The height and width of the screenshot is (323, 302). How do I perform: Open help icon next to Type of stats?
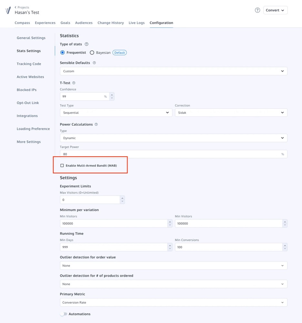point(86,44)
